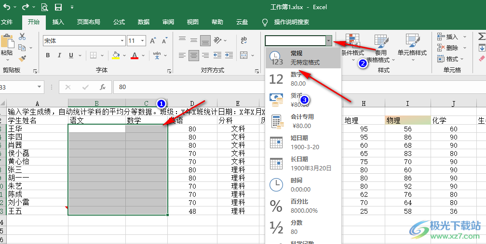Screen dimensions: 486x244
Task: Click the Copy icon
Action: pyautogui.click(x=21, y=47)
